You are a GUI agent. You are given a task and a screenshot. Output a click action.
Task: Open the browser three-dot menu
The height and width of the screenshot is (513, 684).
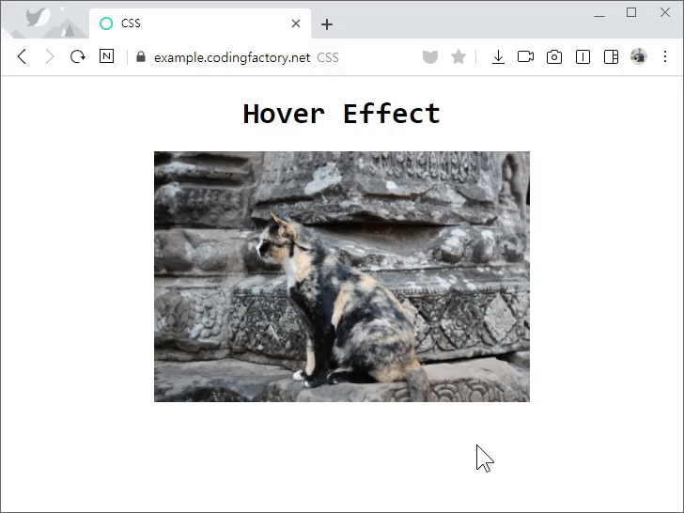click(665, 56)
